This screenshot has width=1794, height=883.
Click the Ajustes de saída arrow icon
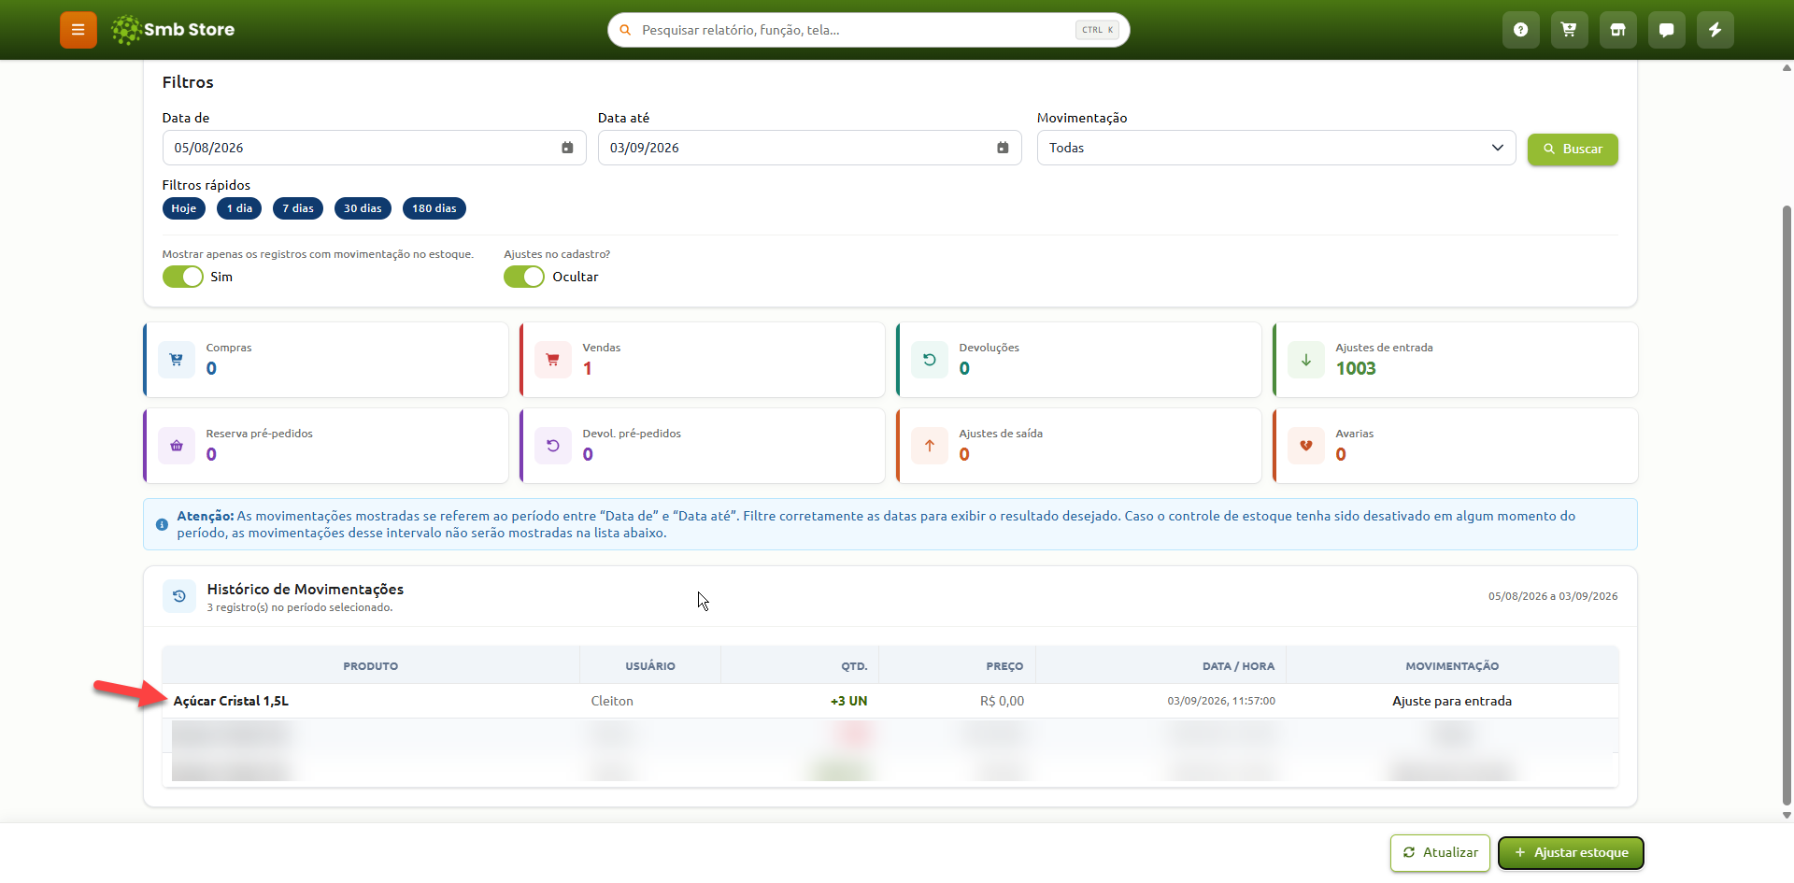pos(930,446)
